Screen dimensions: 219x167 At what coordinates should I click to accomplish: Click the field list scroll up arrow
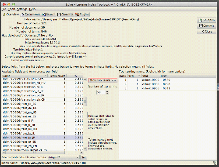click(85, 80)
